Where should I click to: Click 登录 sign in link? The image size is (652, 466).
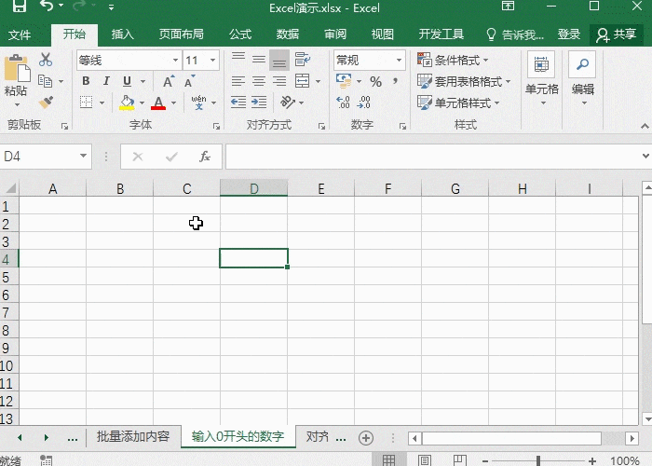tap(569, 34)
